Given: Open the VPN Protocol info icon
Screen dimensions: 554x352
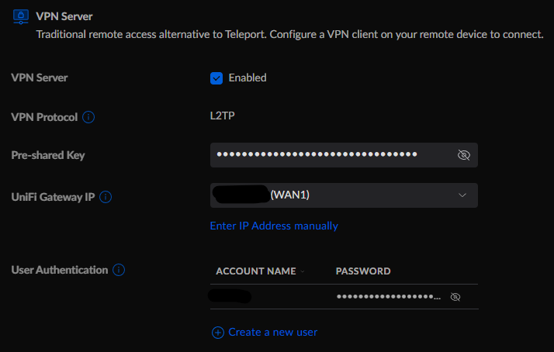Looking at the screenshot, I should (x=88, y=117).
